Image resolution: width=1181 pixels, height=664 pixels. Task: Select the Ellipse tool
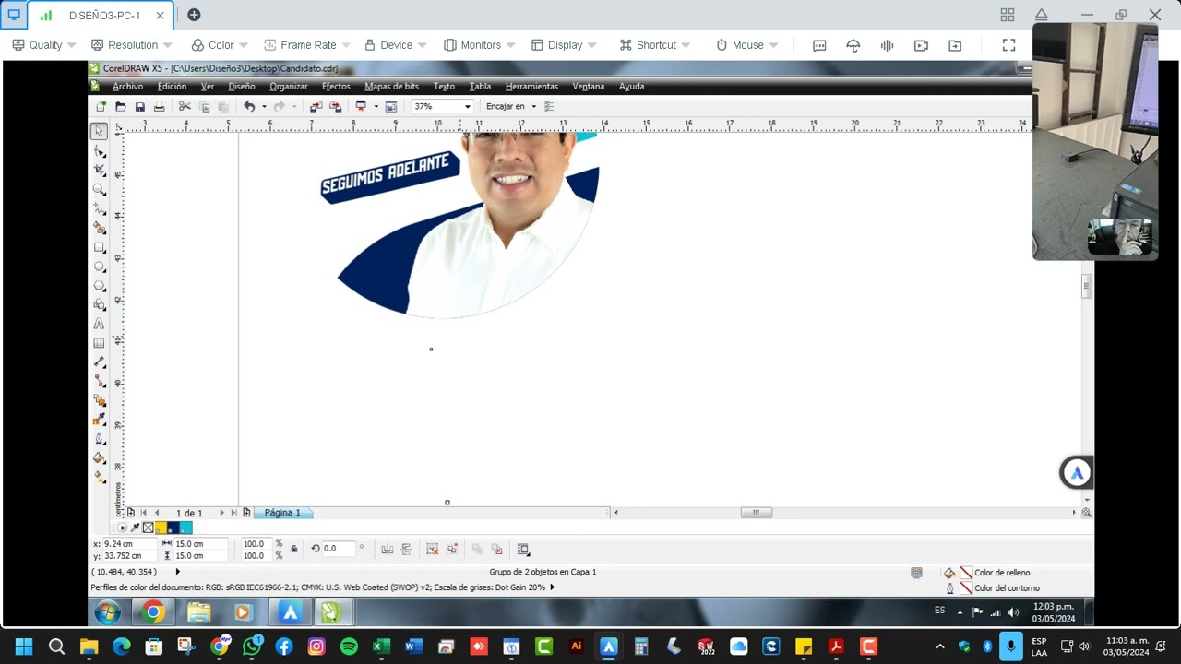coord(99,267)
